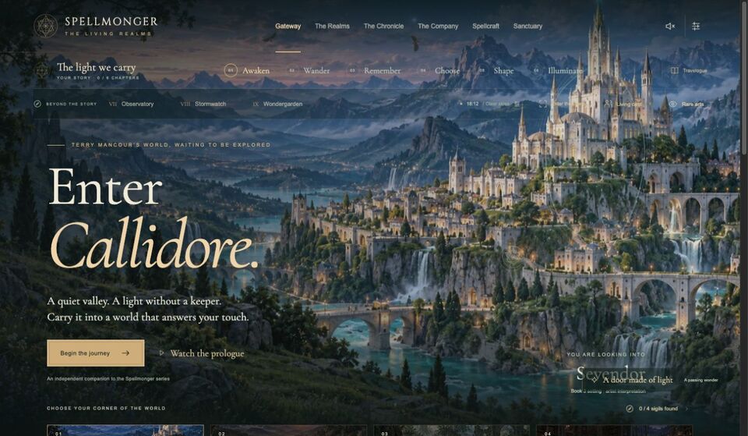Select the numbered circle of Awaken

click(231, 71)
